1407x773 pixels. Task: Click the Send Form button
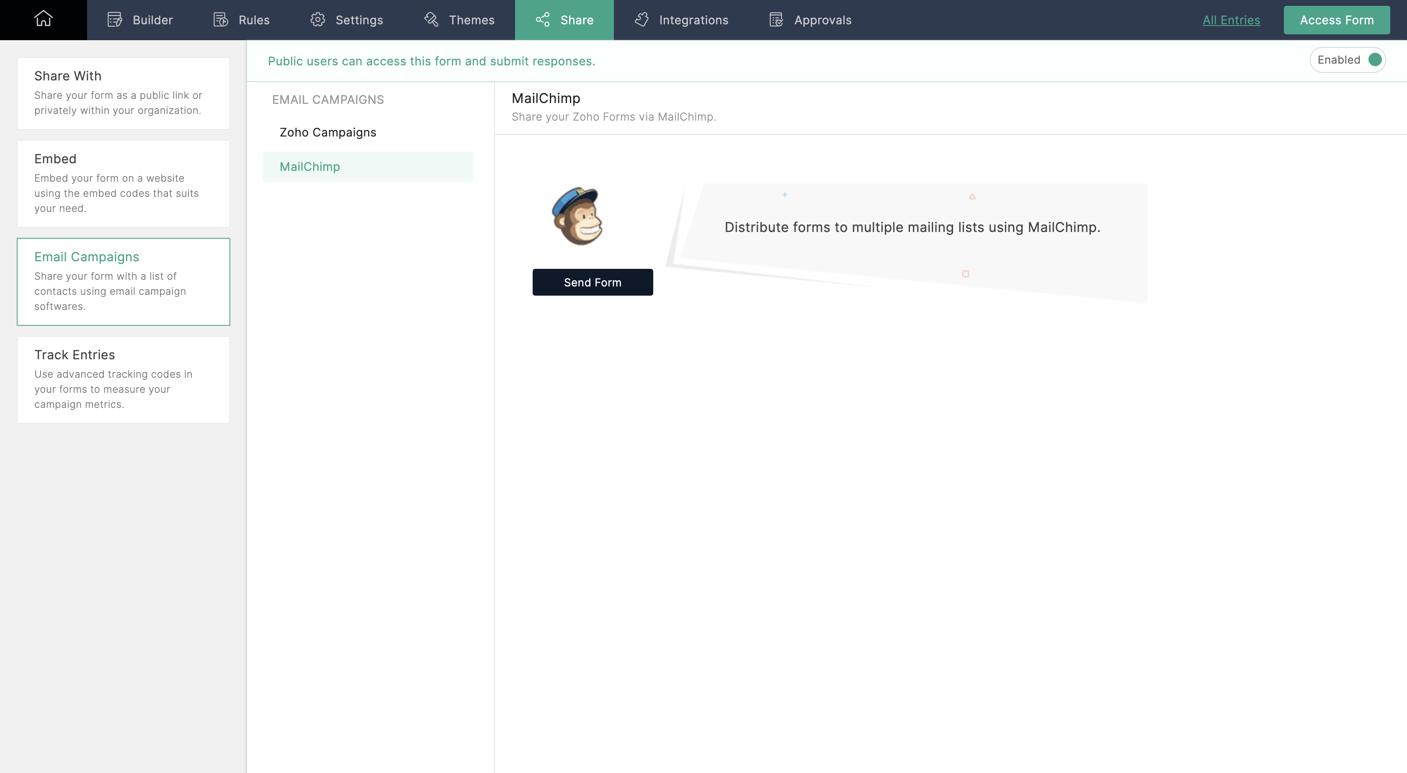point(593,282)
